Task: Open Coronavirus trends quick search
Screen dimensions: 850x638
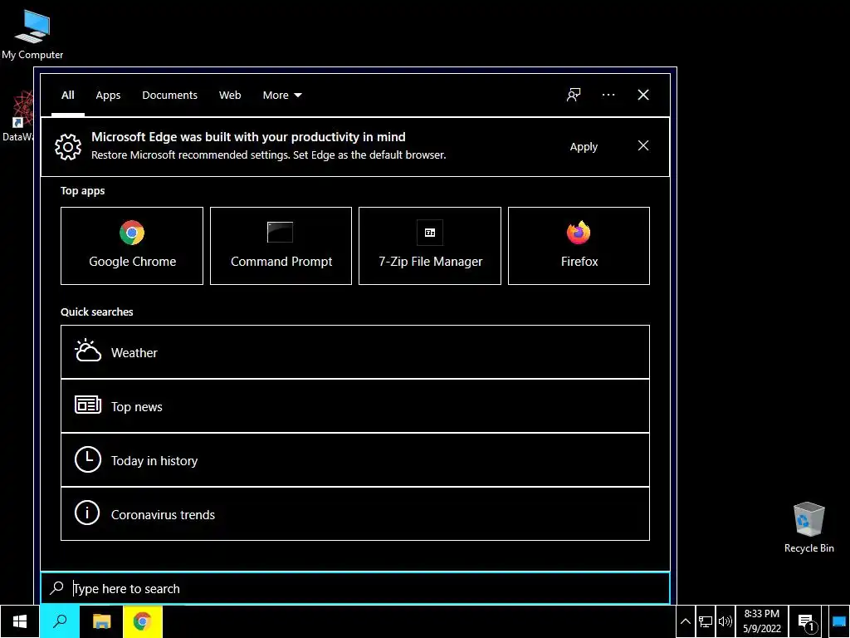Action: (x=355, y=513)
